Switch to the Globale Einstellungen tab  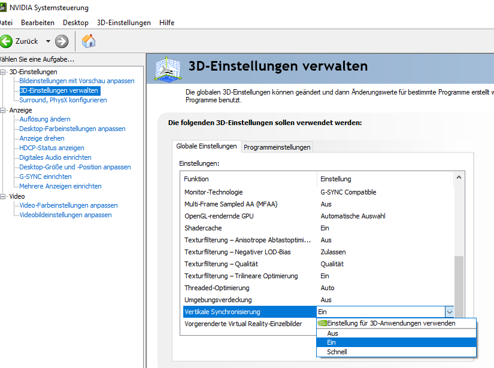pyautogui.click(x=207, y=146)
